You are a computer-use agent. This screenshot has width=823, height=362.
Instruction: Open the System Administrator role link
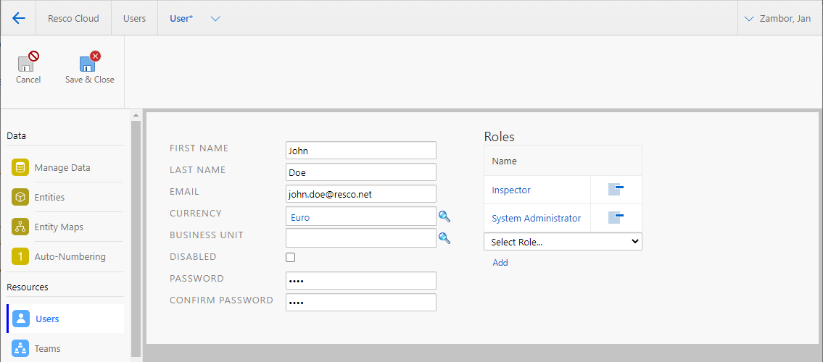click(x=536, y=218)
